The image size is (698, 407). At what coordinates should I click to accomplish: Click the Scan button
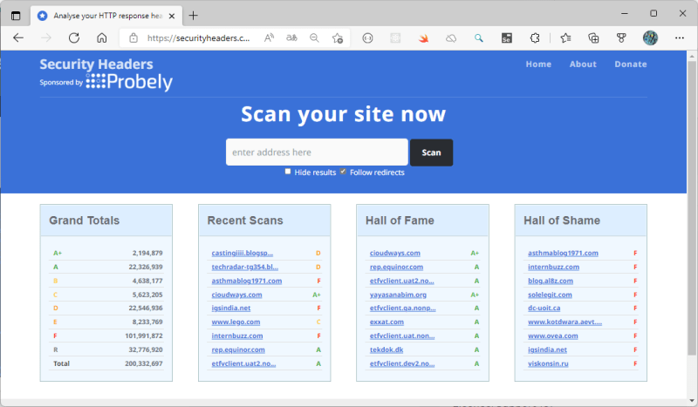click(x=431, y=153)
